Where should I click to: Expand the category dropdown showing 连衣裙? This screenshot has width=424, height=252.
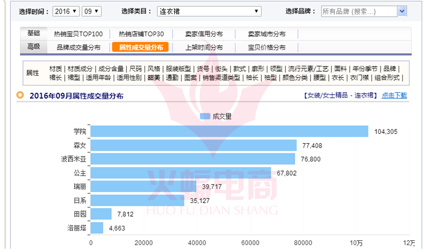click(x=209, y=11)
